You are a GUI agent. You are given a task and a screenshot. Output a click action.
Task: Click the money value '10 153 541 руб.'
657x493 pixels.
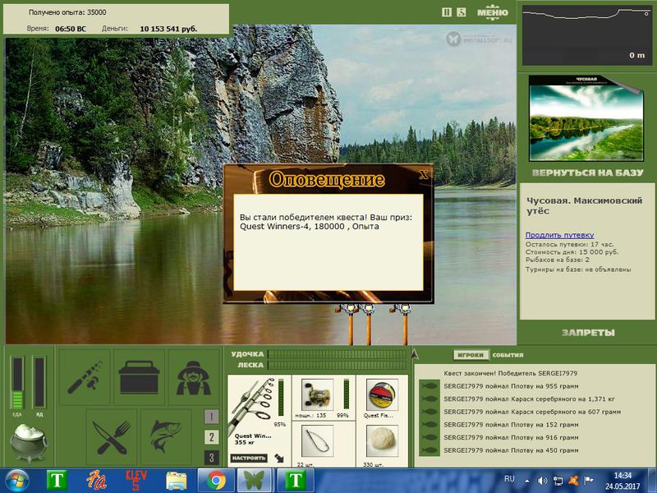tap(168, 29)
